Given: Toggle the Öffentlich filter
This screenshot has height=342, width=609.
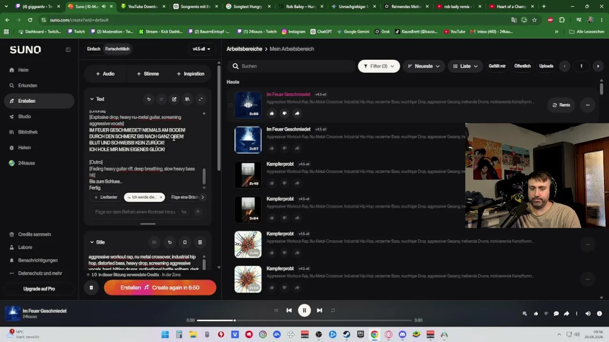Looking at the screenshot, I should pyautogui.click(x=522, y=66).
